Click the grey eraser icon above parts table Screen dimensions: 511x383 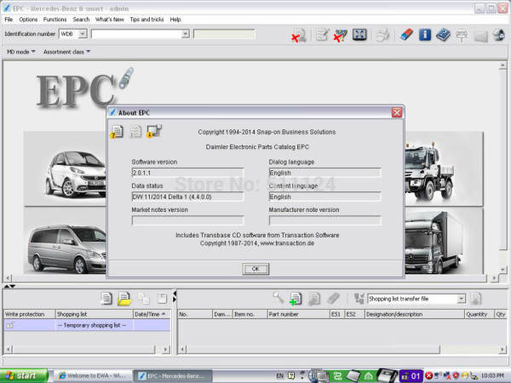[x=333, y=299]
